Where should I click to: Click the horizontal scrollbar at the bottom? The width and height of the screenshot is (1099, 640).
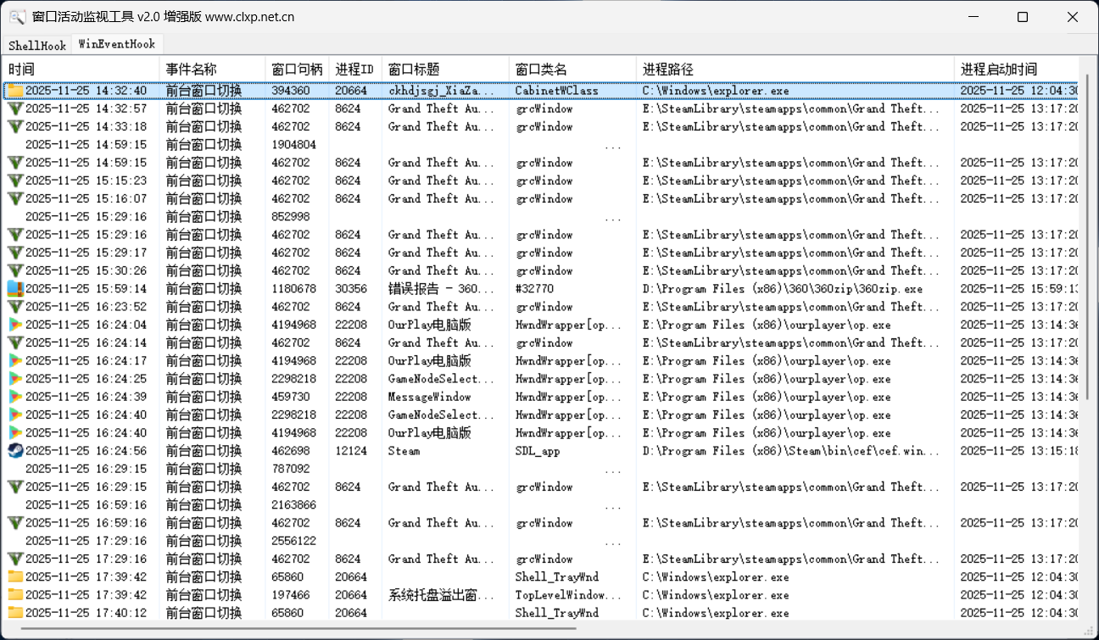[297, 628]
